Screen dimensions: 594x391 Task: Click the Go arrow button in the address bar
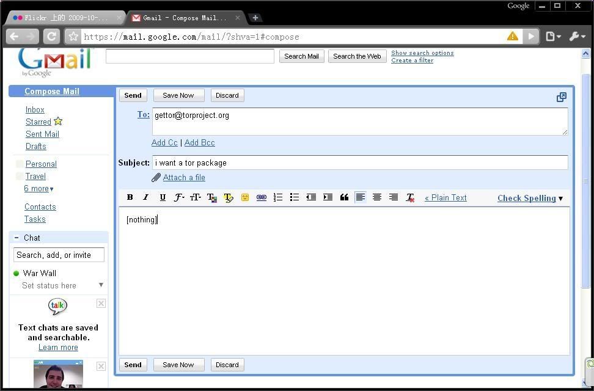(x=531, y=37)
